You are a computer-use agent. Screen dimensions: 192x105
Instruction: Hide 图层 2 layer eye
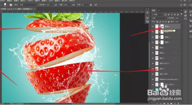pyautogui.click(x=153, y=58)
